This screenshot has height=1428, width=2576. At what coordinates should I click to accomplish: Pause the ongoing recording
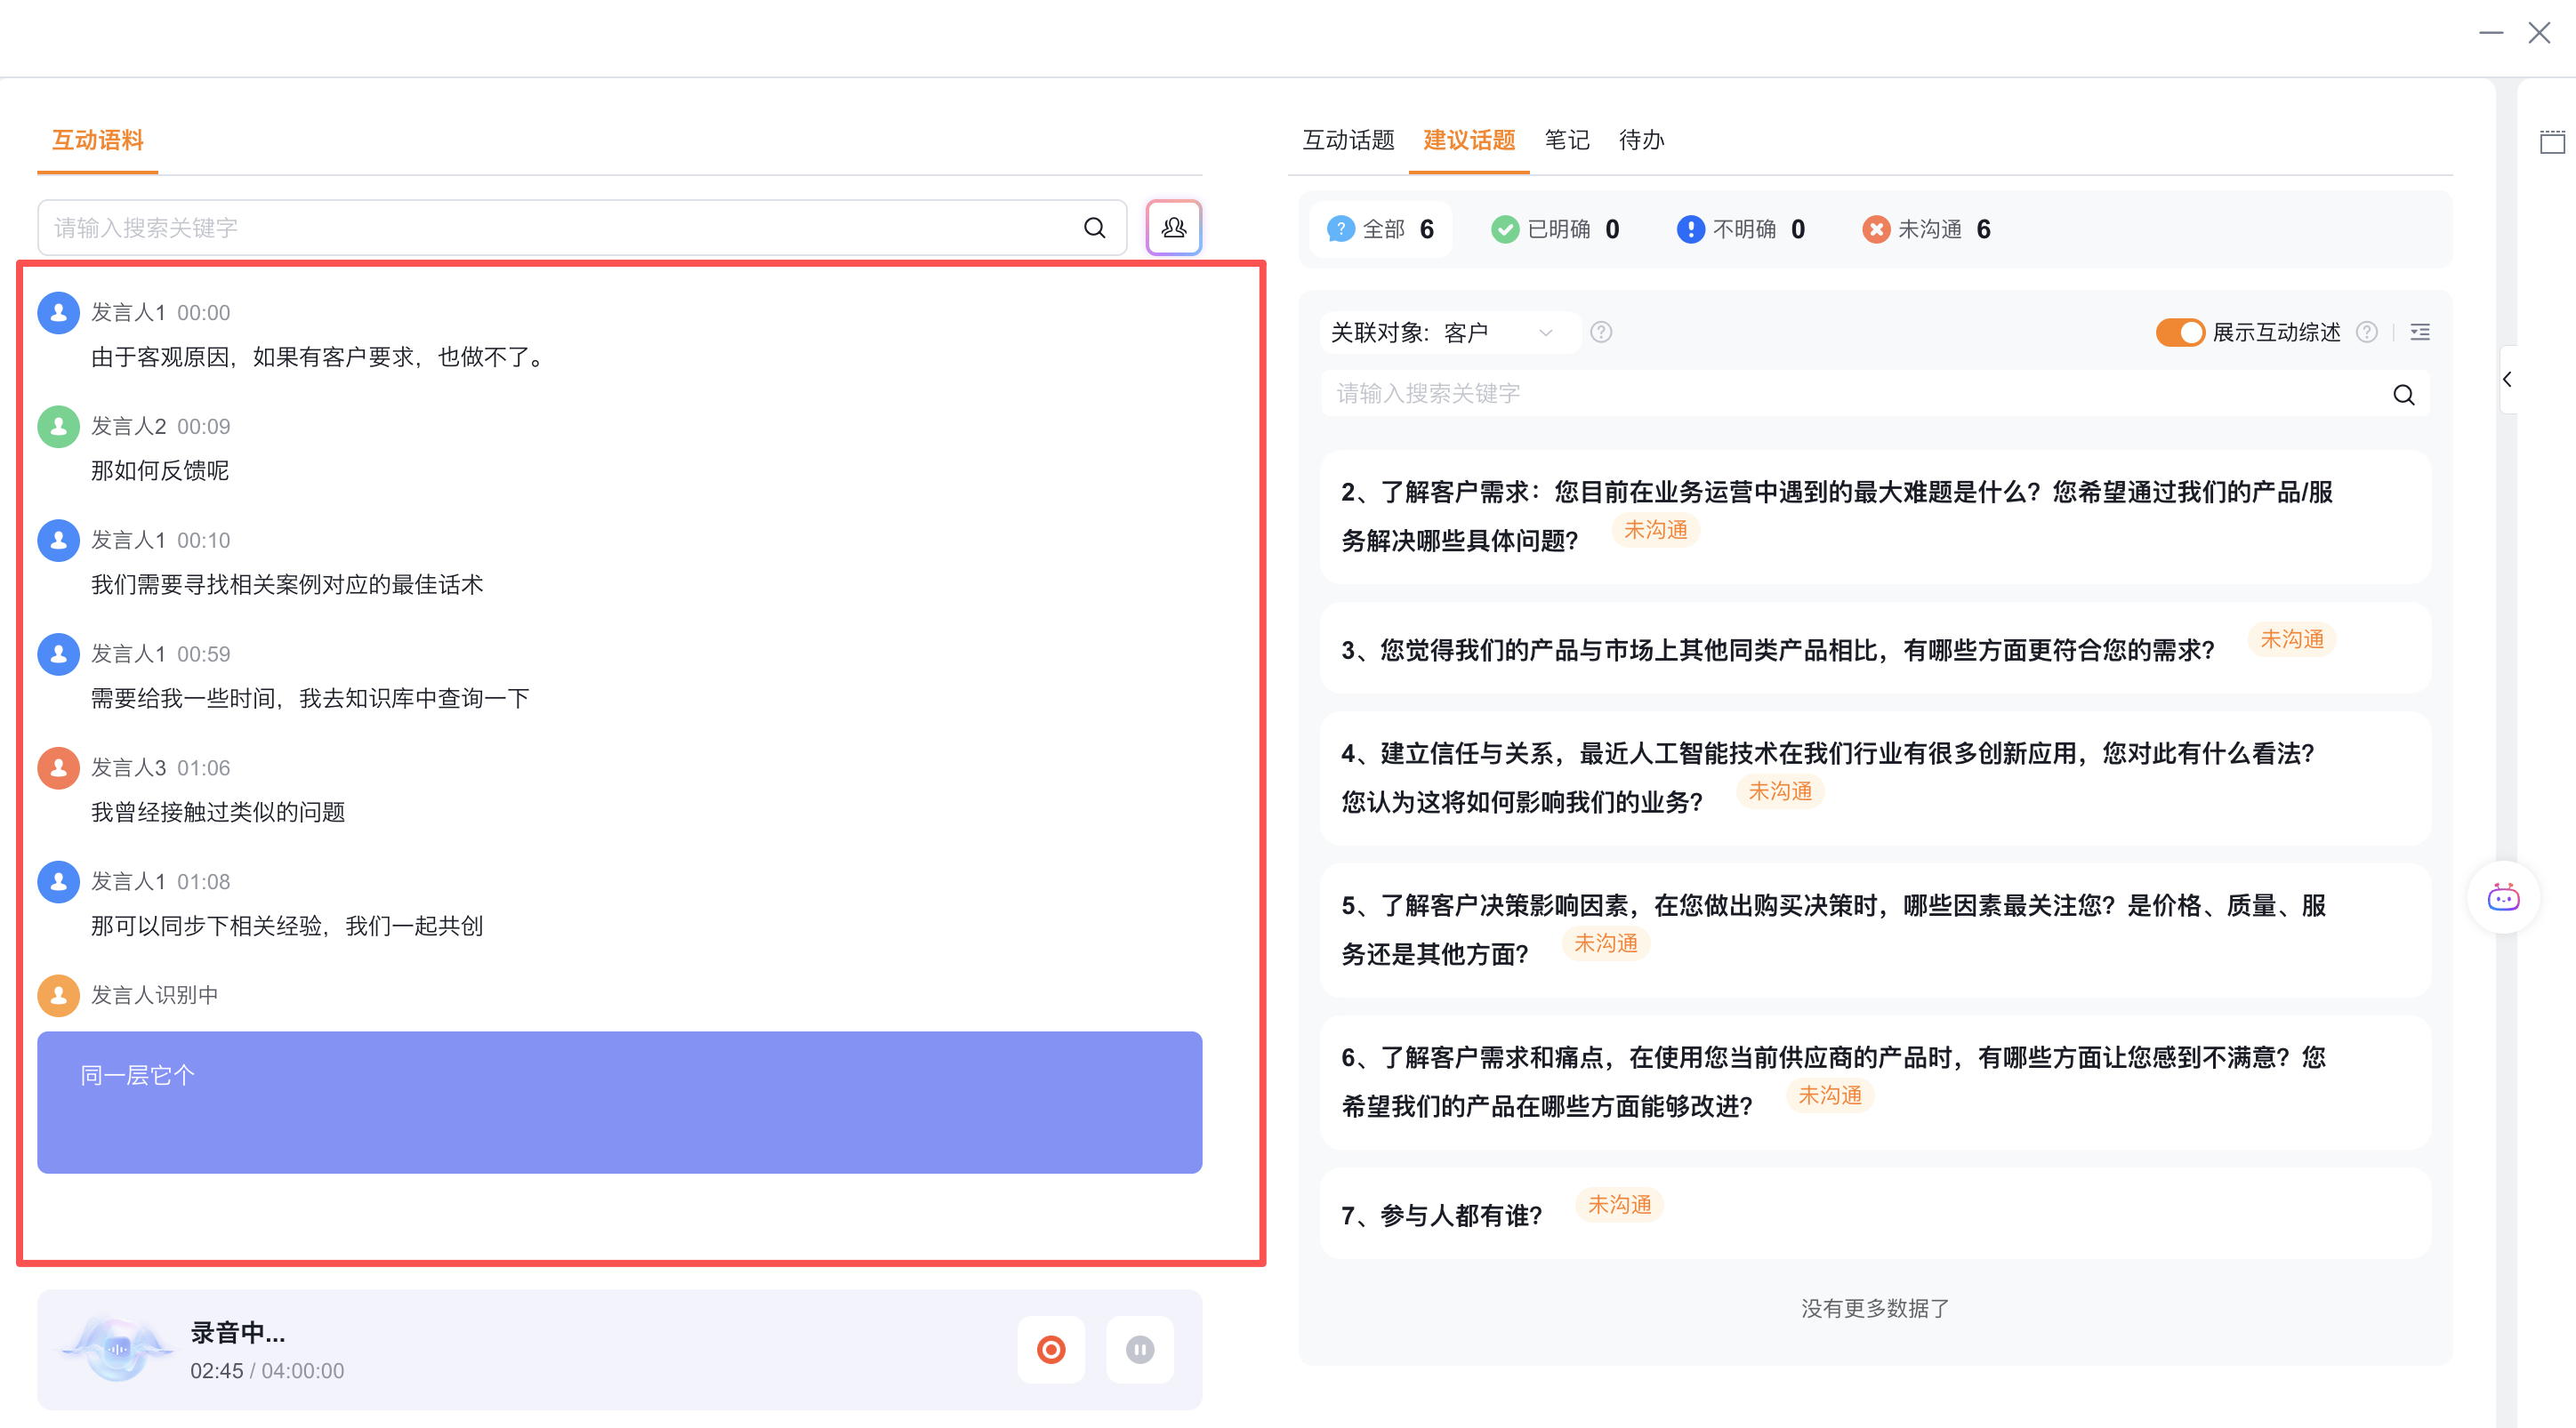click(1139, 1349)
